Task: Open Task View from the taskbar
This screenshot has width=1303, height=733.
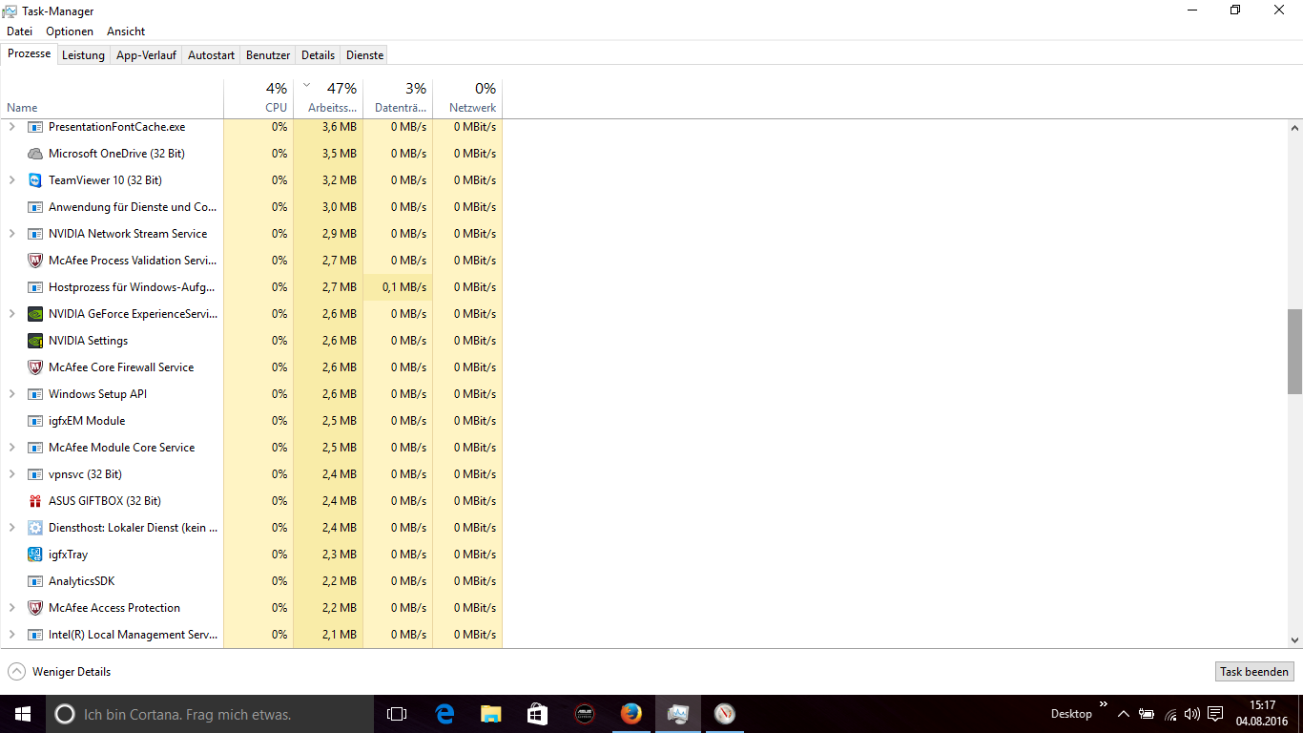Action: [x=397, y=714]
